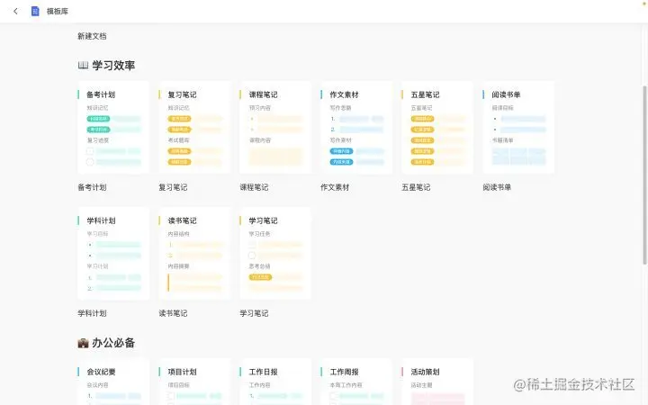
Task: Select the 新建文档 link
Action: click(92, 36)
